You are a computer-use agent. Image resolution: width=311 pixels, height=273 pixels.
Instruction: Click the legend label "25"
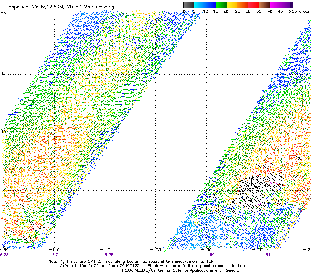tap(237, 11)
